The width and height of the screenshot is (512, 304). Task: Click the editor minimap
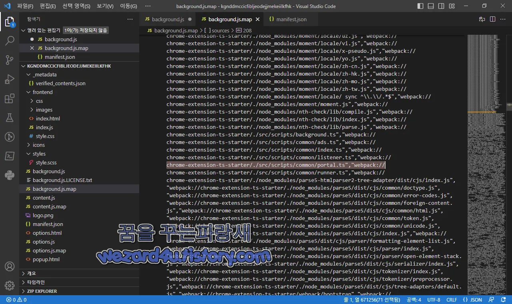click(x=486, y=165)
